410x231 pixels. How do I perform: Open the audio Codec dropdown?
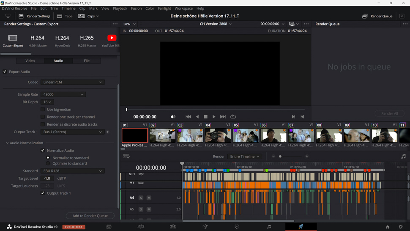click(x=72, y=82)
